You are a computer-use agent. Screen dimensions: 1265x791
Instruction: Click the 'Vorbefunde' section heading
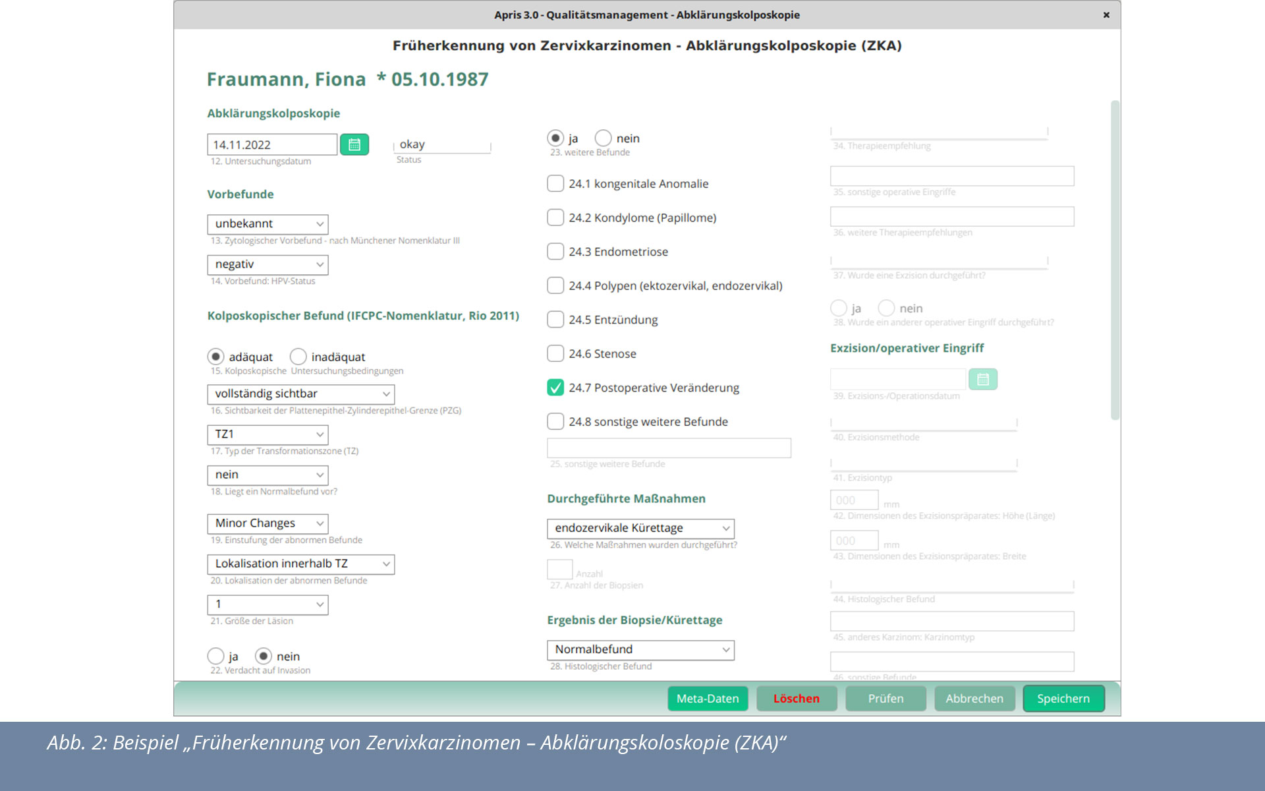coord(240,194)
